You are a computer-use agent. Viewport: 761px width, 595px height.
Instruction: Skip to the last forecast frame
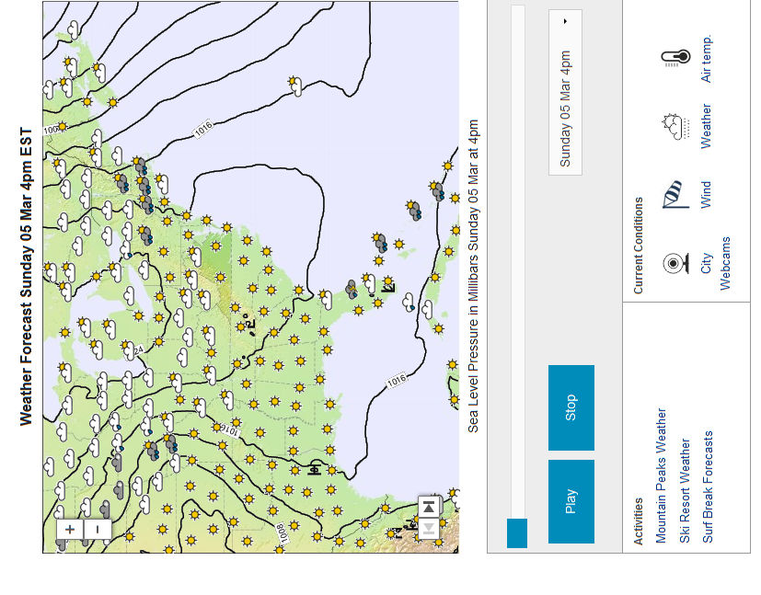coord(428,504)
